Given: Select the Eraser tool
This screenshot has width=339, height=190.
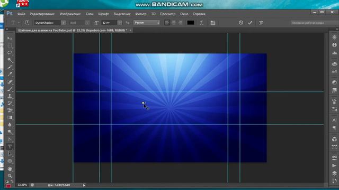Looking at the screenshot, I should tap(10, 110).
